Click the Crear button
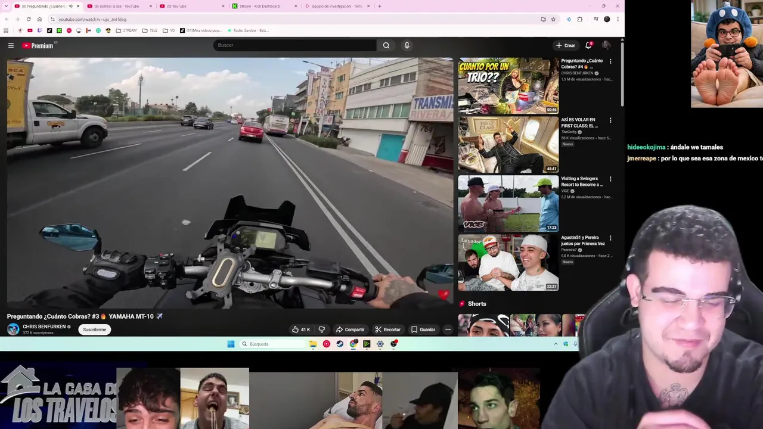The image size is (763, 429). pos(566,45)
